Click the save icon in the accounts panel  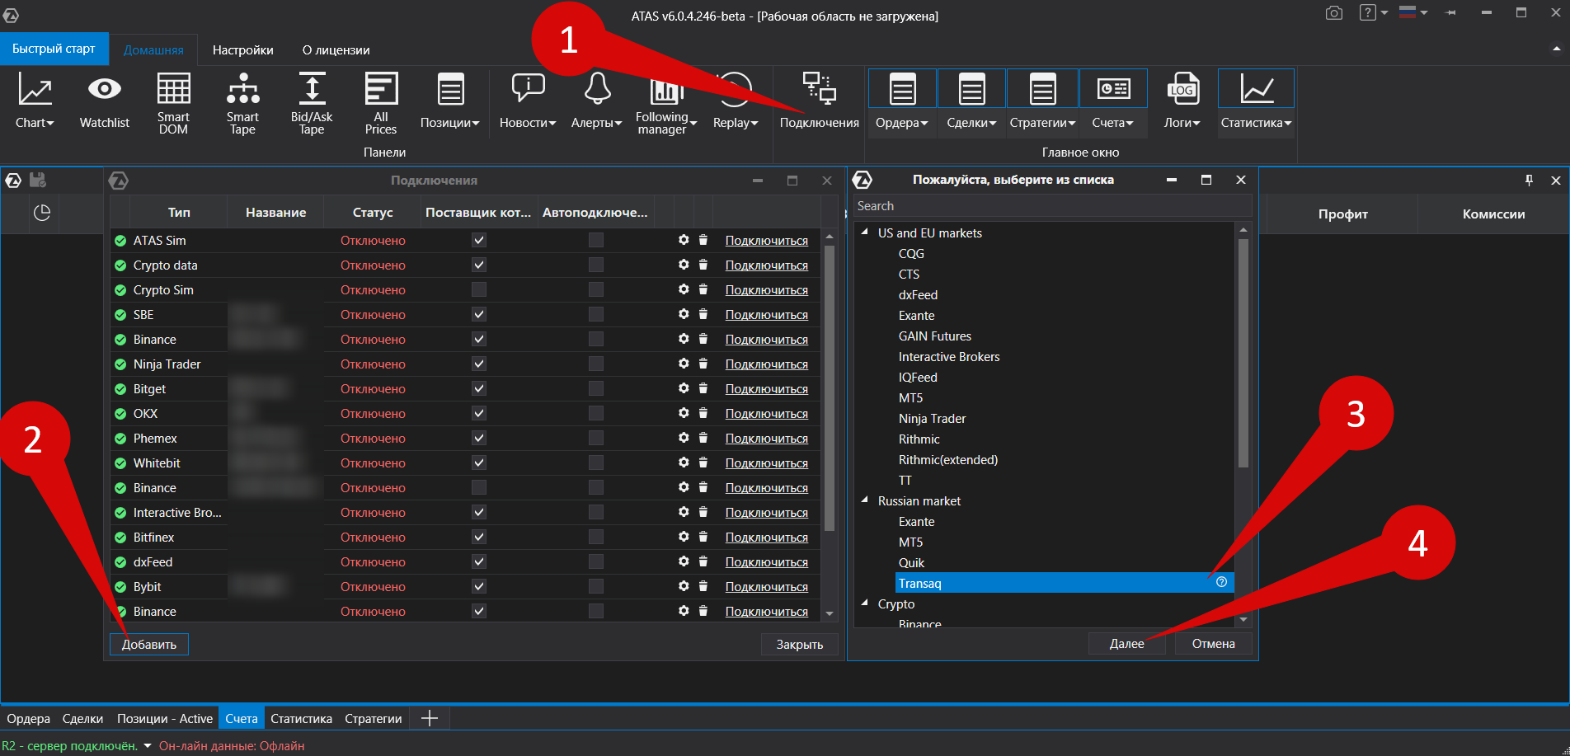click(x=37, y=180)
